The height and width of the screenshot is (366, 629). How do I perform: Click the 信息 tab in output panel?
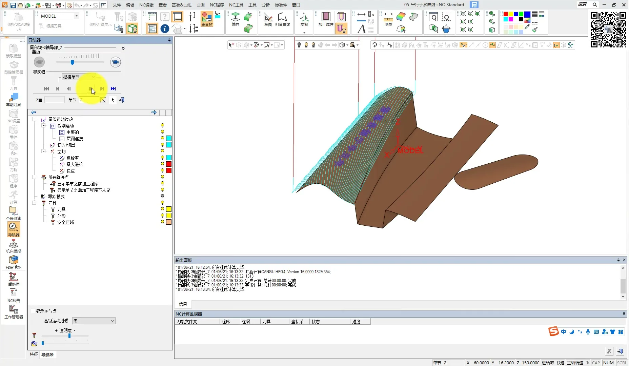pyautogui.click(x=183, y=304)
